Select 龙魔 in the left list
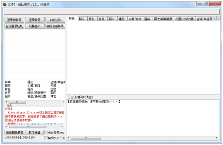The width and height of the screenshot is (223, 145). 53,86
